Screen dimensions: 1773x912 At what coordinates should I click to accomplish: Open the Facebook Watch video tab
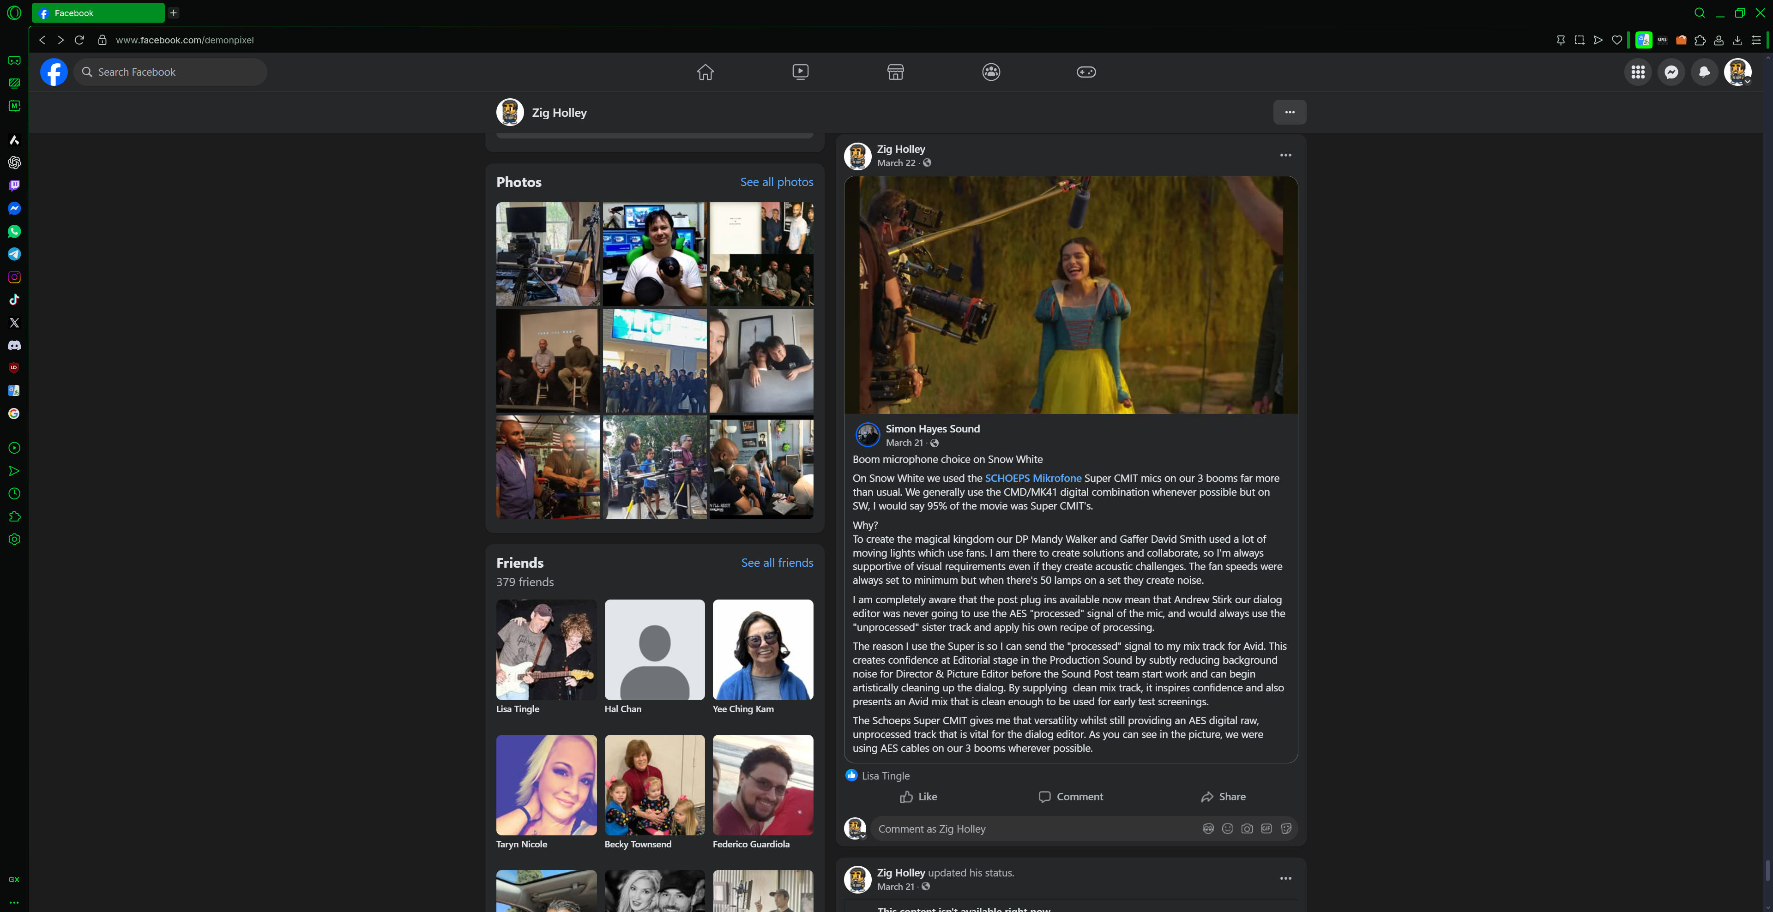800,72
